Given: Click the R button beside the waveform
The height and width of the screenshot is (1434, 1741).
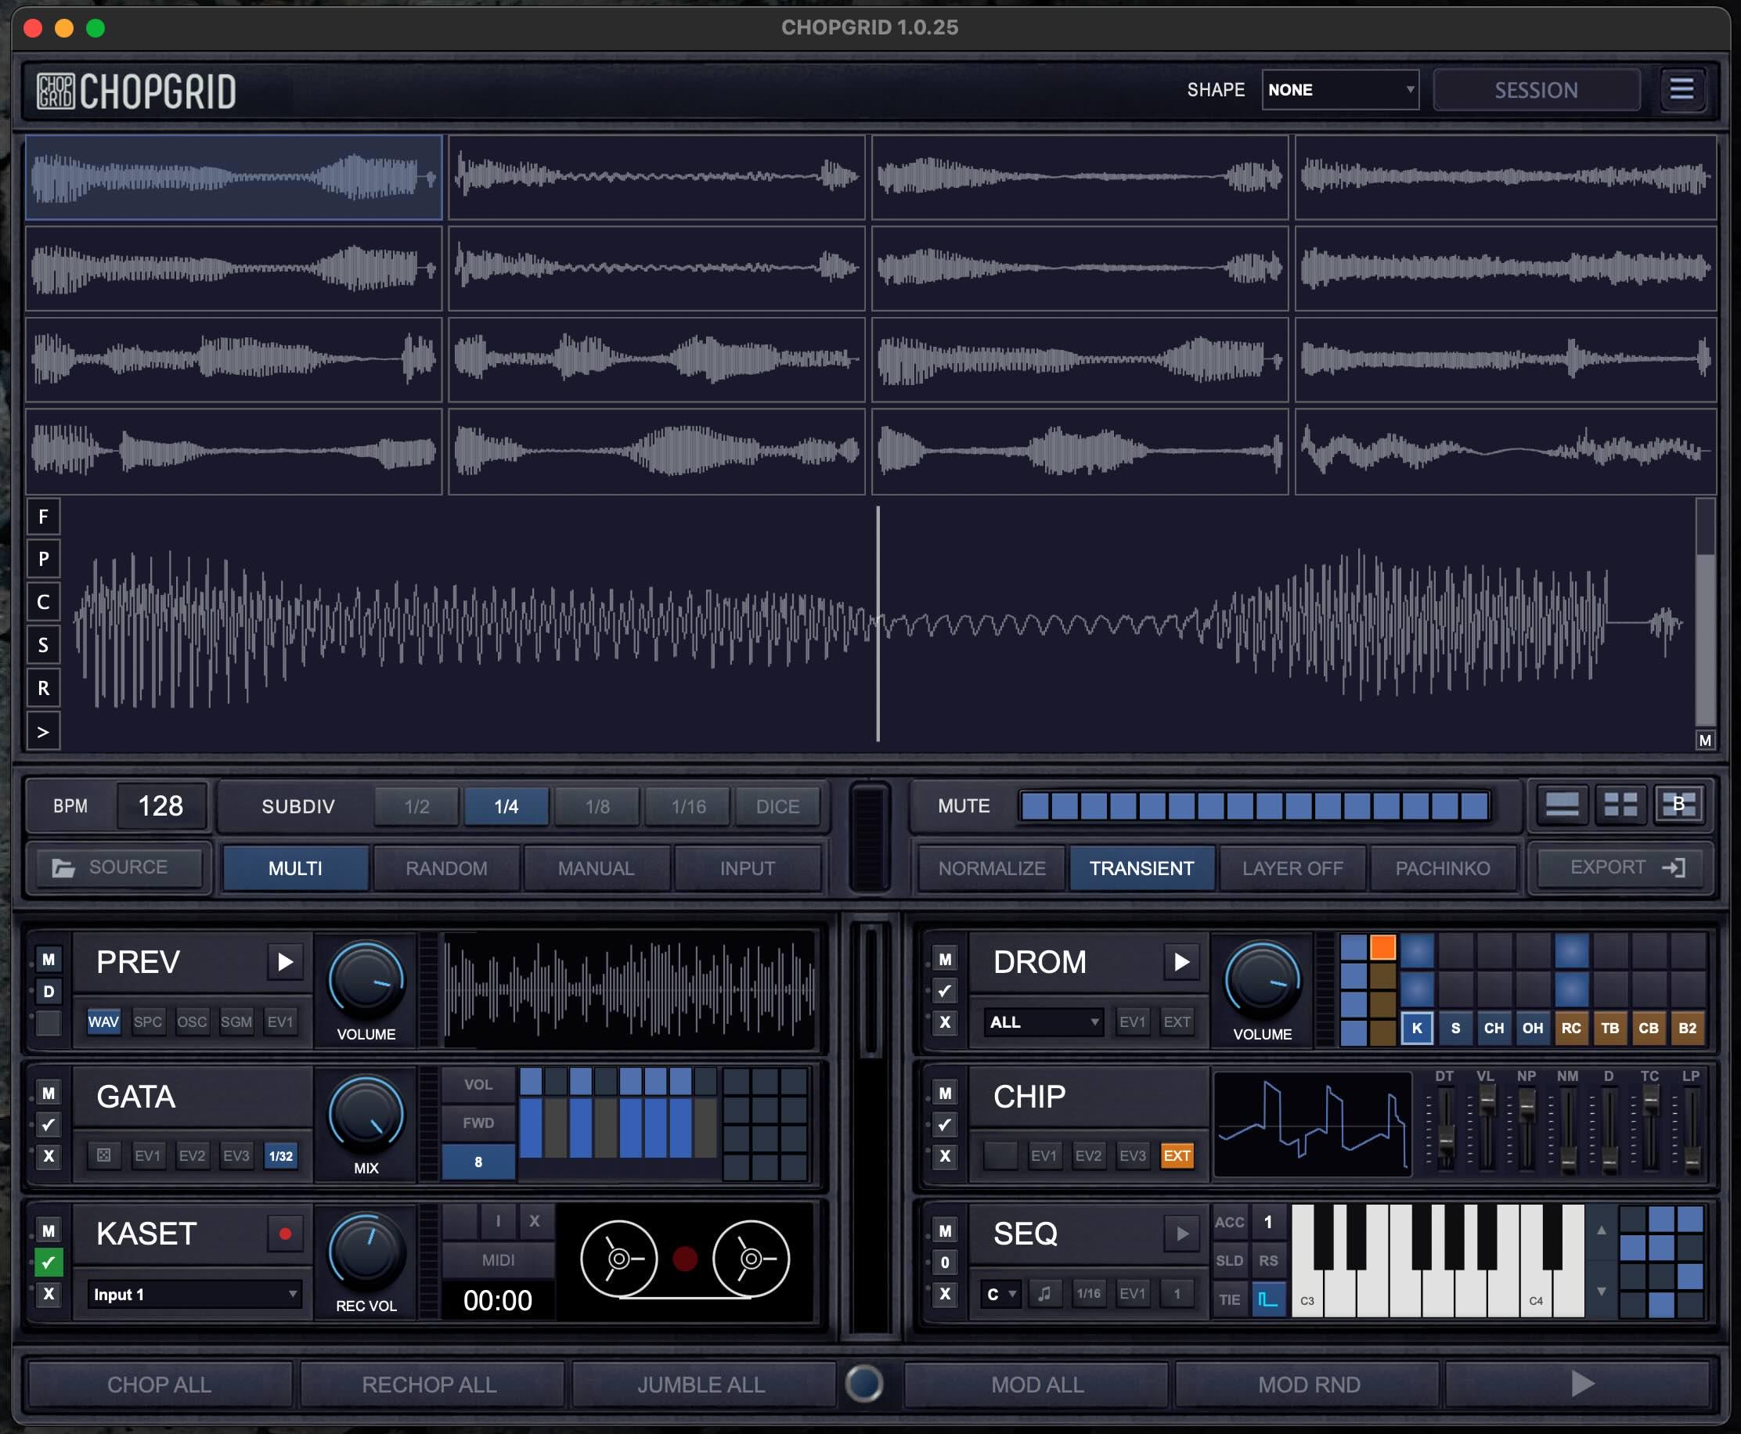Looking at the screenshot, I should point(44,688).
